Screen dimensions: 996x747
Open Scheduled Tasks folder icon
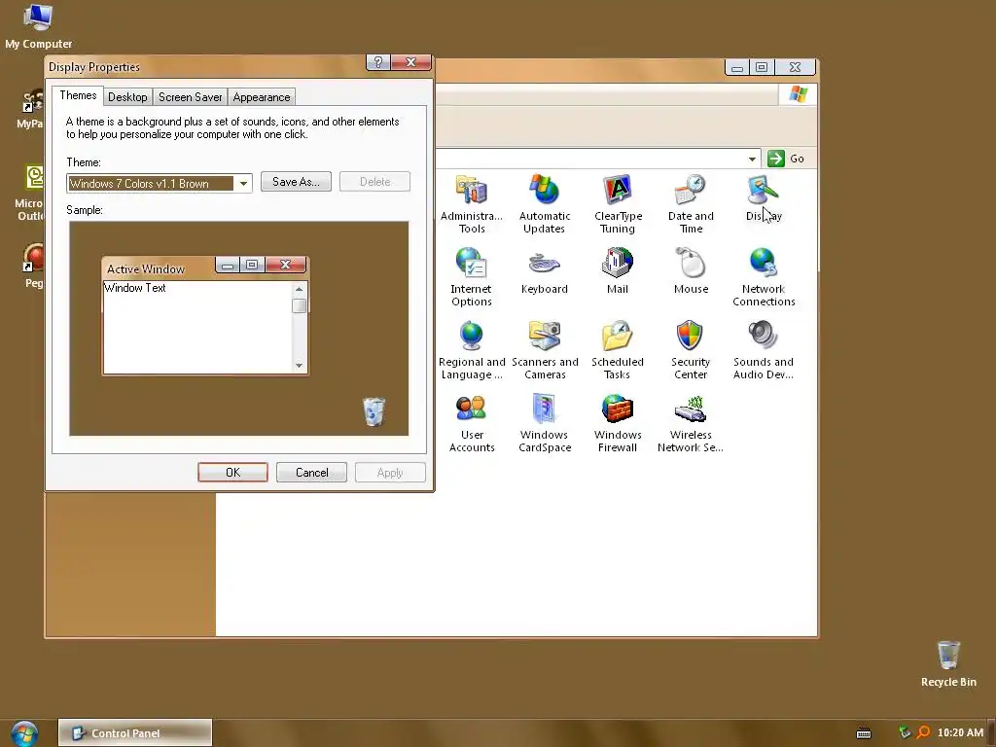tap(618, 349)
